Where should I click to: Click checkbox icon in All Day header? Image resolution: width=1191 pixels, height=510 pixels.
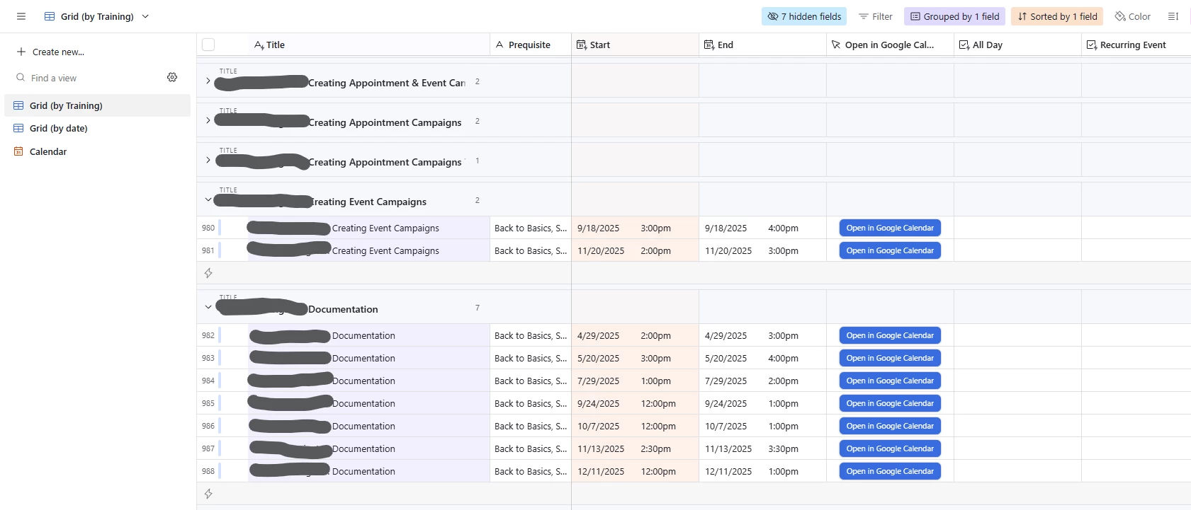(964, 45)
